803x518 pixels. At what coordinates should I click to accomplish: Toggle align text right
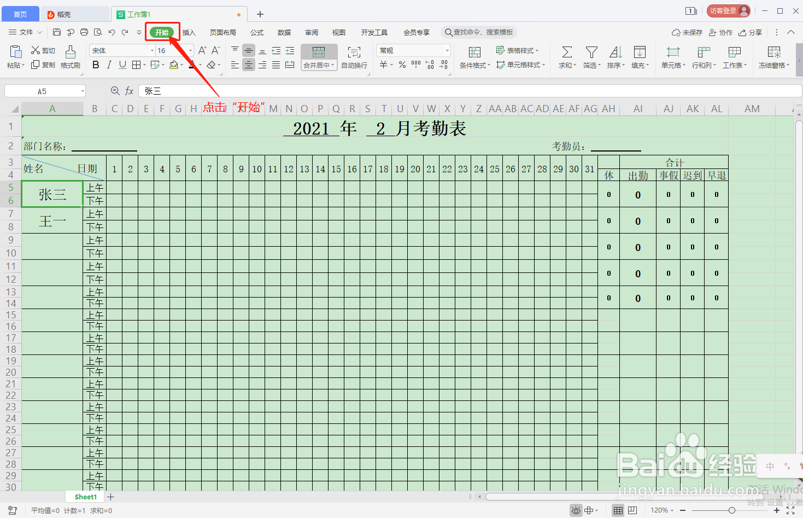pyautogui.click(x=262, y=65)
